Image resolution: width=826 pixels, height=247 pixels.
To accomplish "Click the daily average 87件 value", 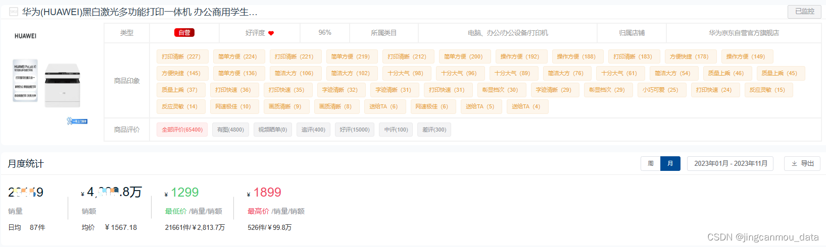I will [37, 227].
